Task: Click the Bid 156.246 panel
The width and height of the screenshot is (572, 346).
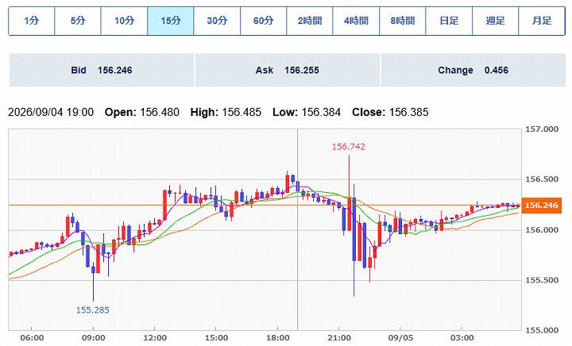Action: (102, 70)
